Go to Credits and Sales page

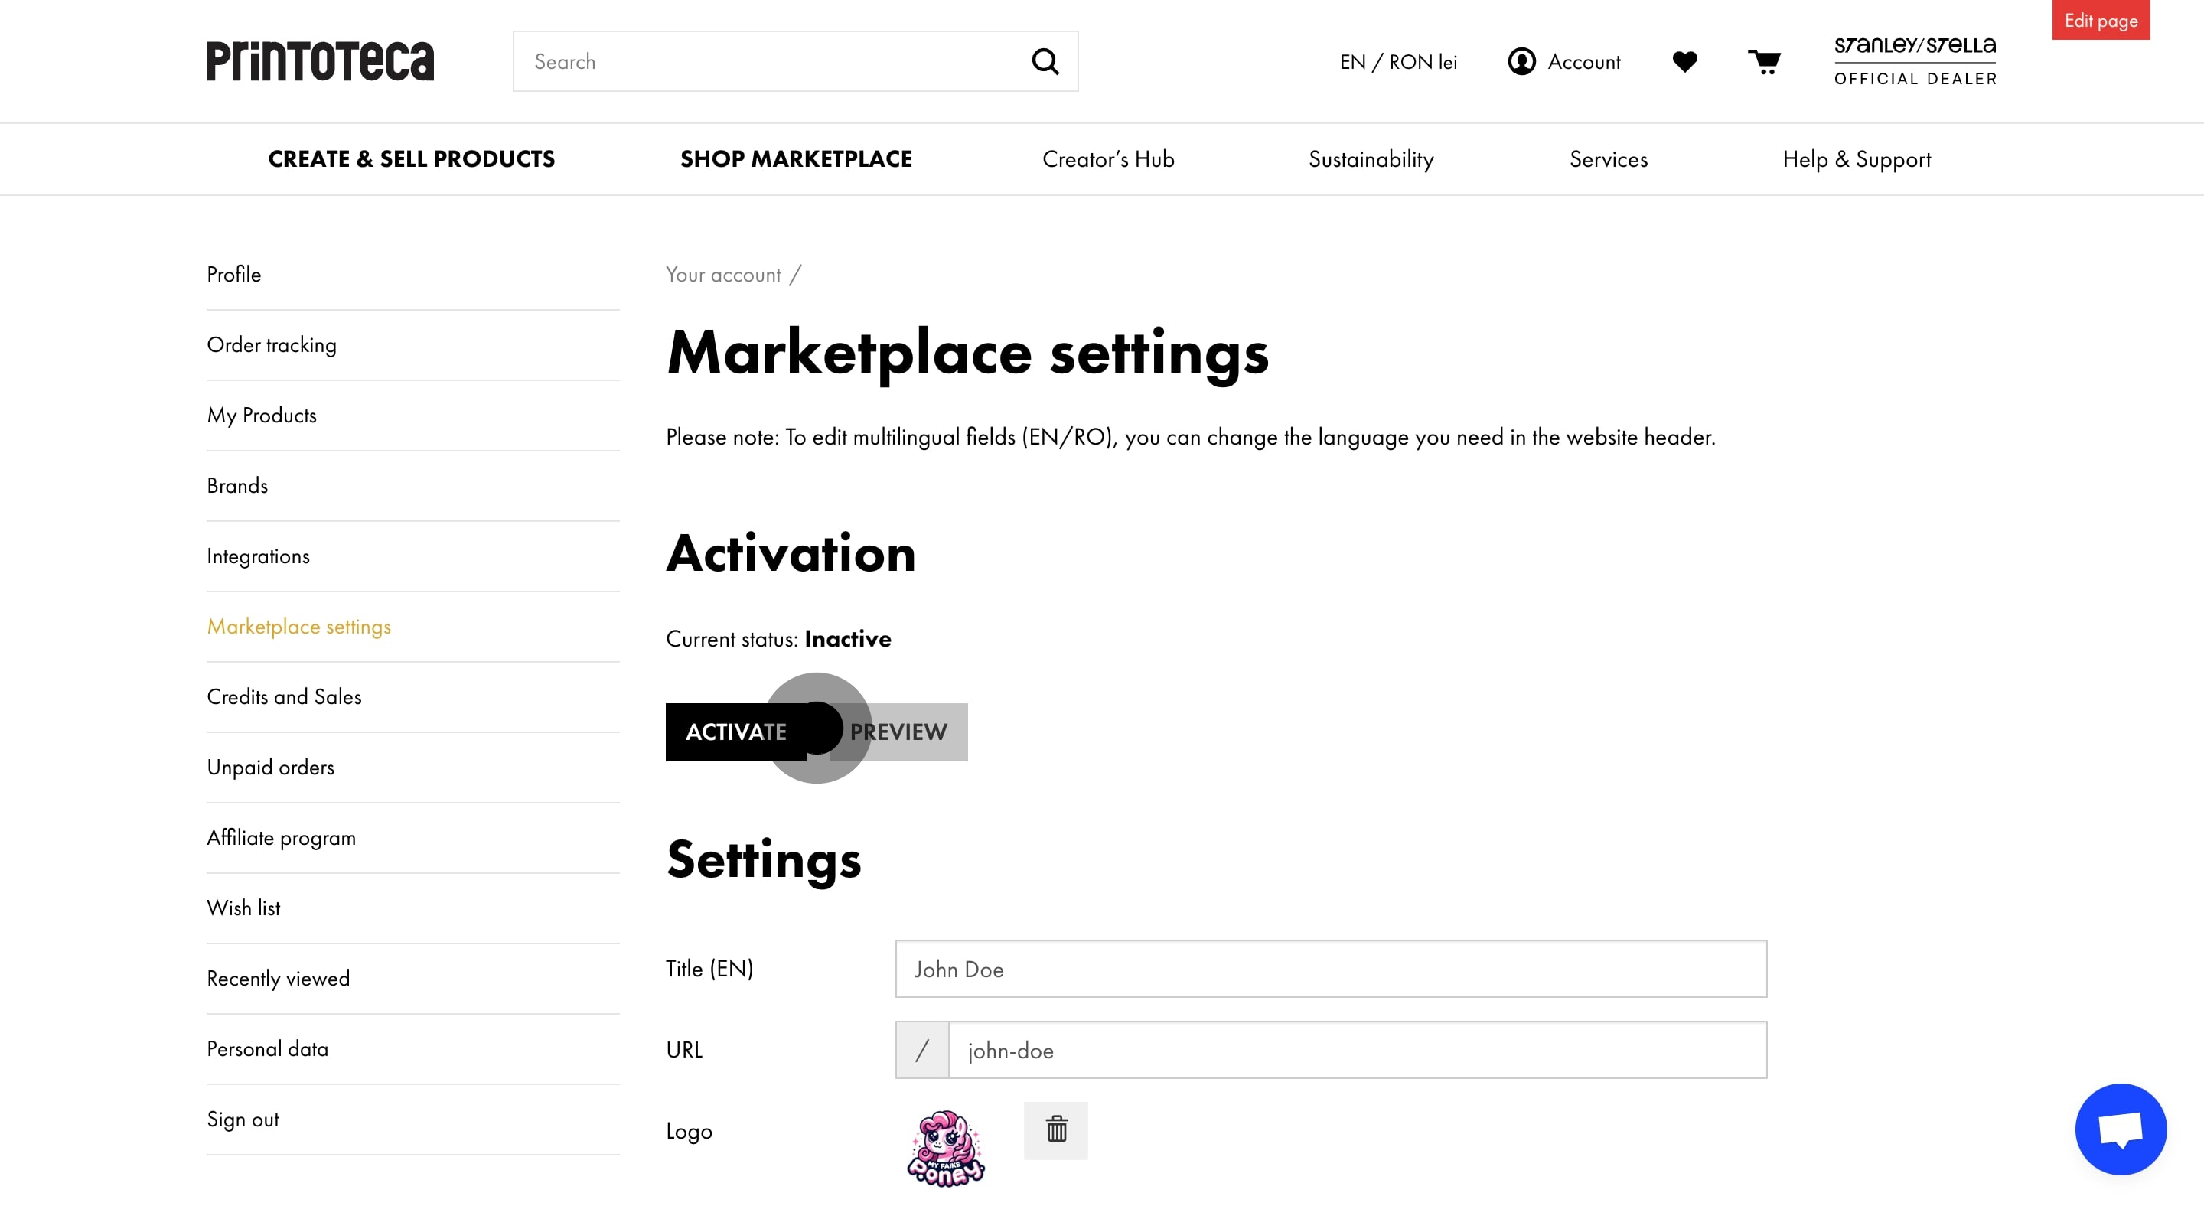[x=284, y=697]
